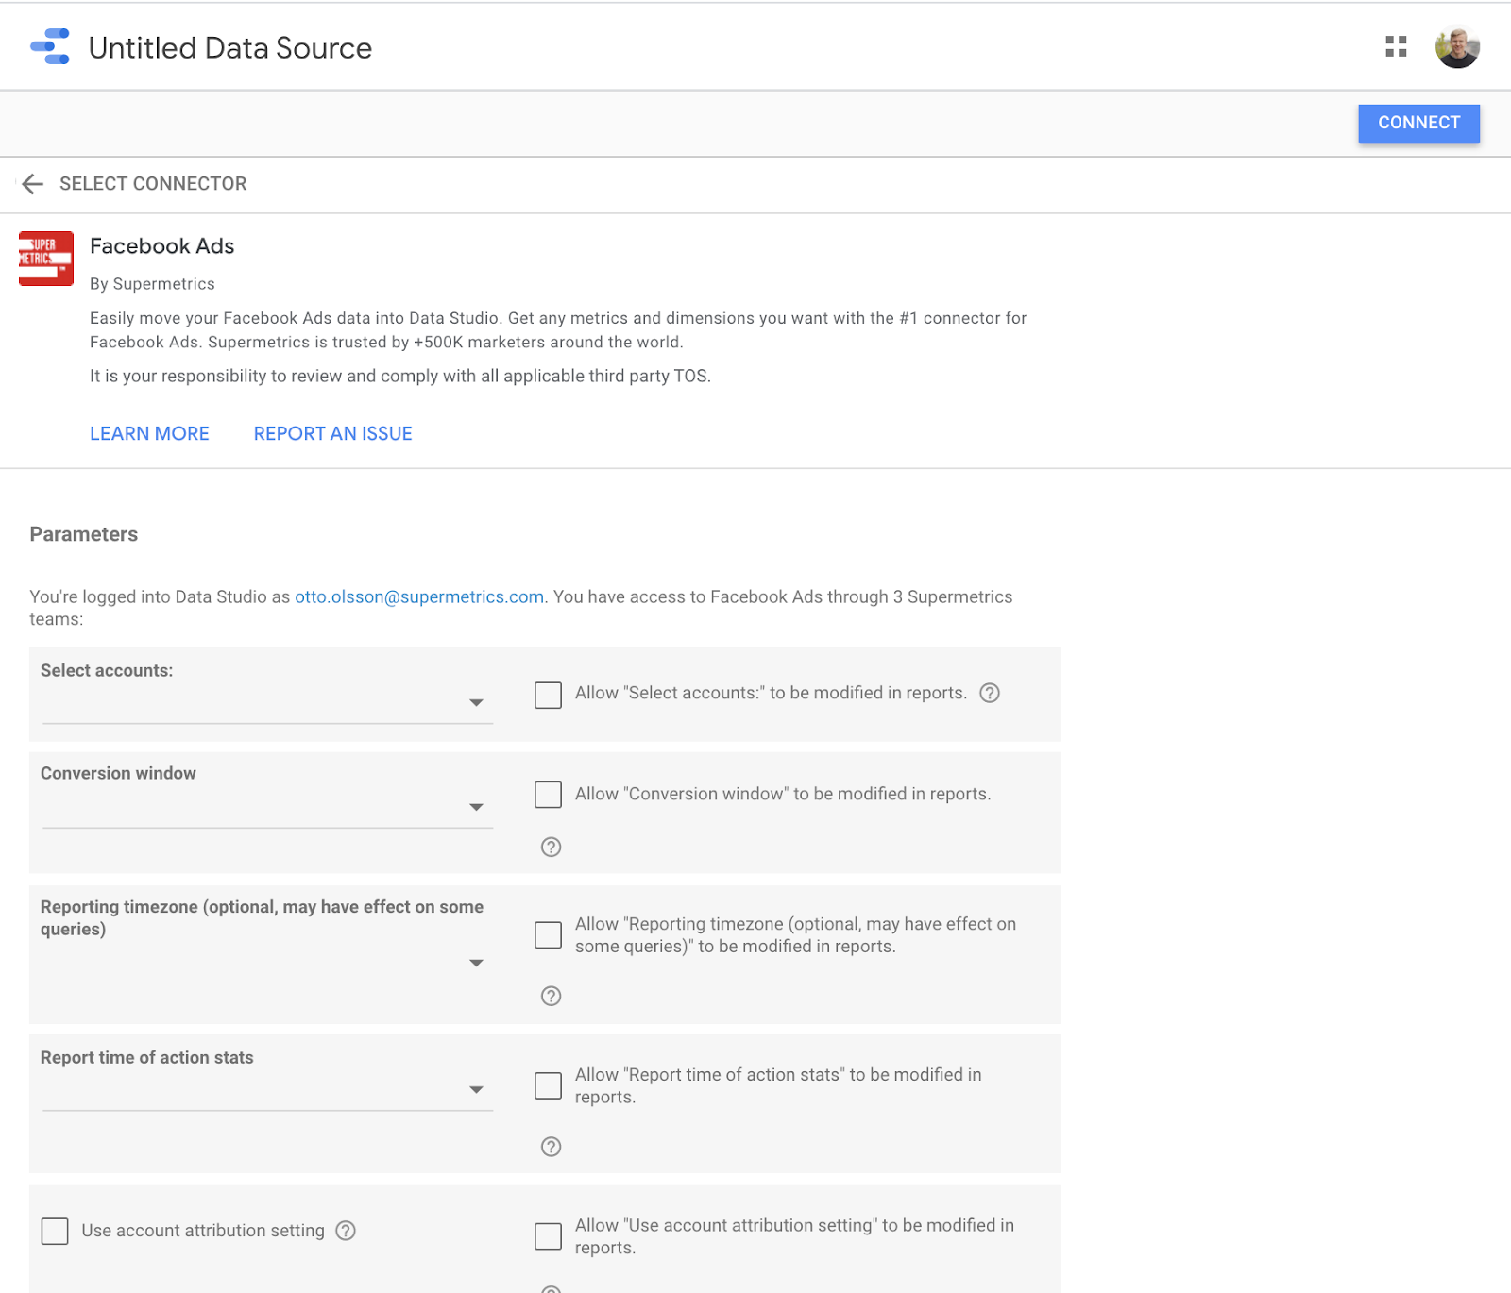Allow Select accounts to be modified in reports
The width and height of the screenshot is (1511, 1293).
548,695
